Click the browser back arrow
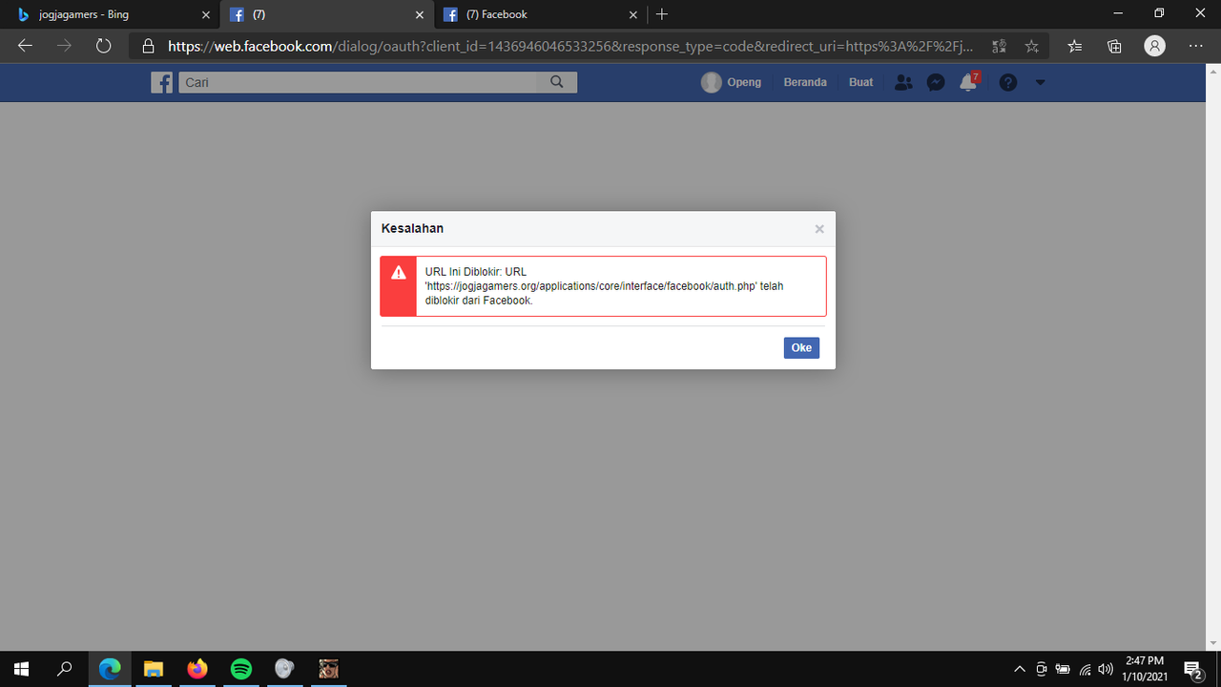Viewport: 1221px width, 687px height. [x=26, y=46]
